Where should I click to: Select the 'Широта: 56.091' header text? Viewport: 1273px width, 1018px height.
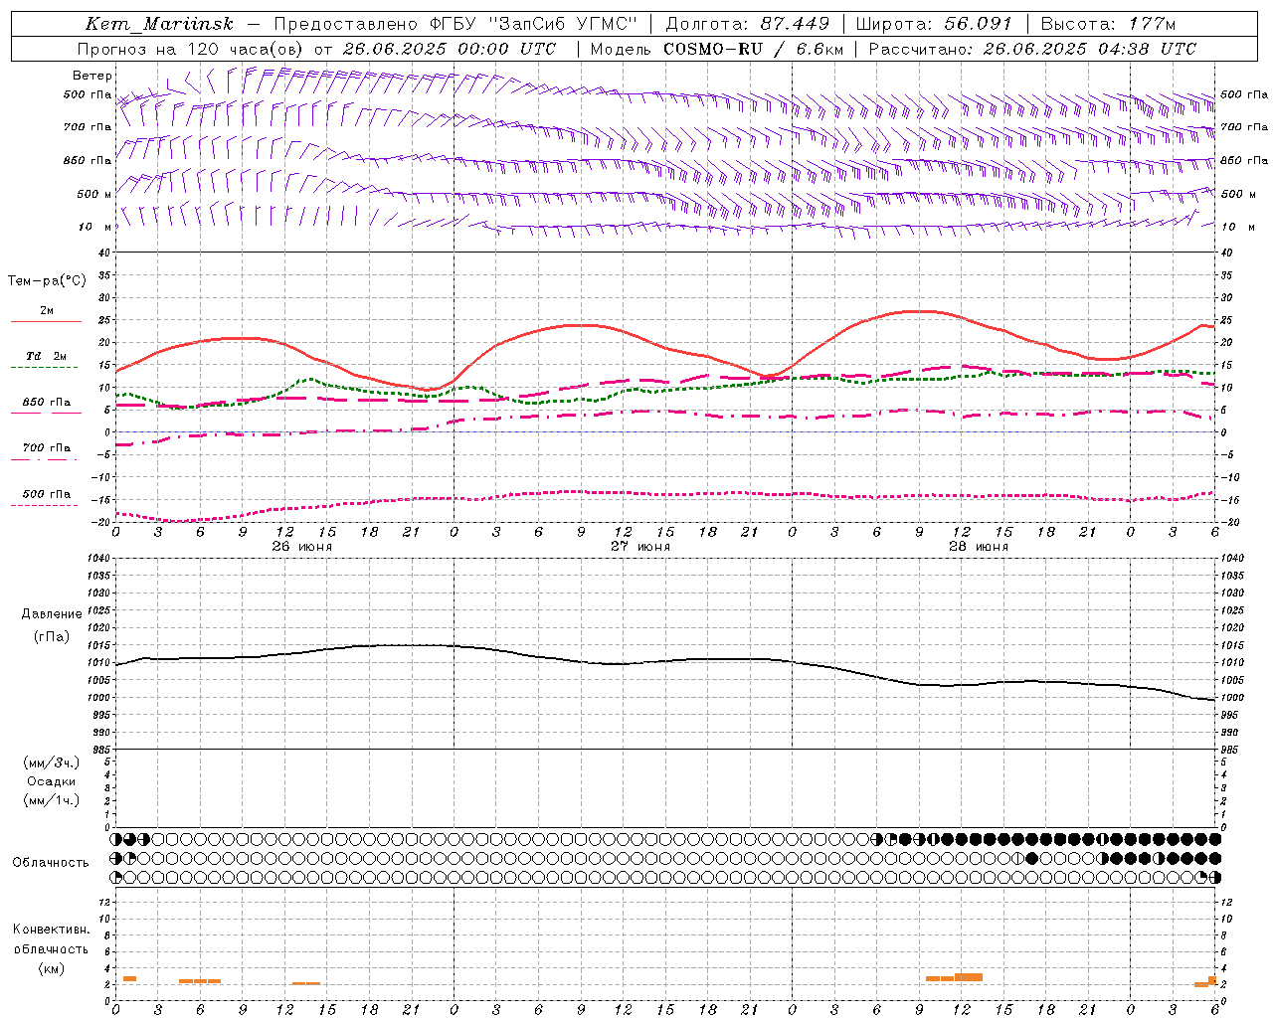(x=934, y=24)
